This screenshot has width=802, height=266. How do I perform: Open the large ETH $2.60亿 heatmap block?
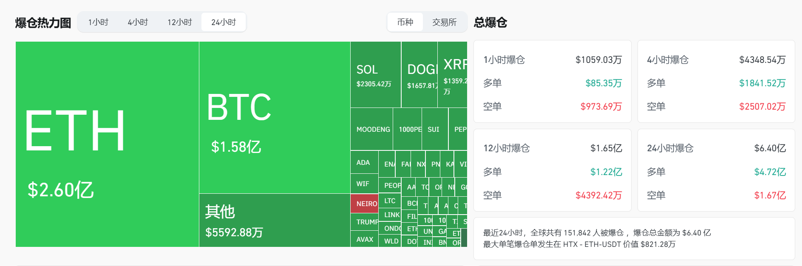pos(107,144)
